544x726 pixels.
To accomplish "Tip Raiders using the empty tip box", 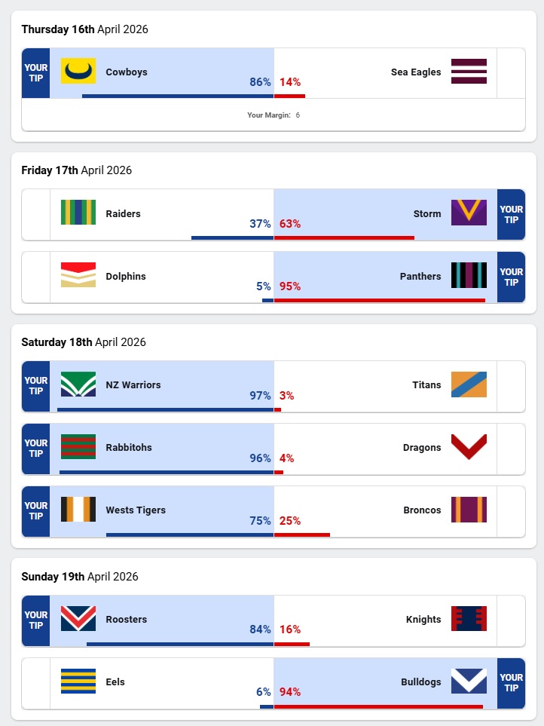I will pos(35,214).
